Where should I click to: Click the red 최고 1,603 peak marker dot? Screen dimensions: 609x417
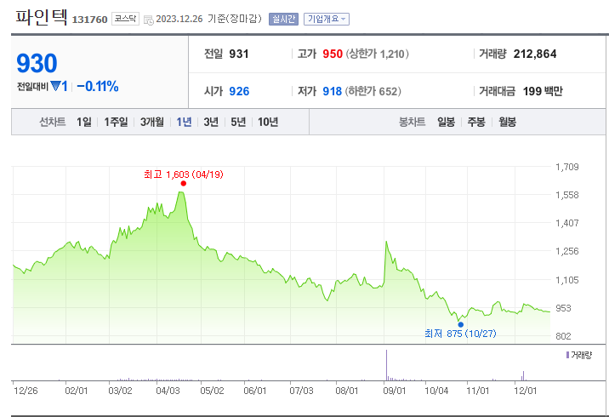pos(184,184)
